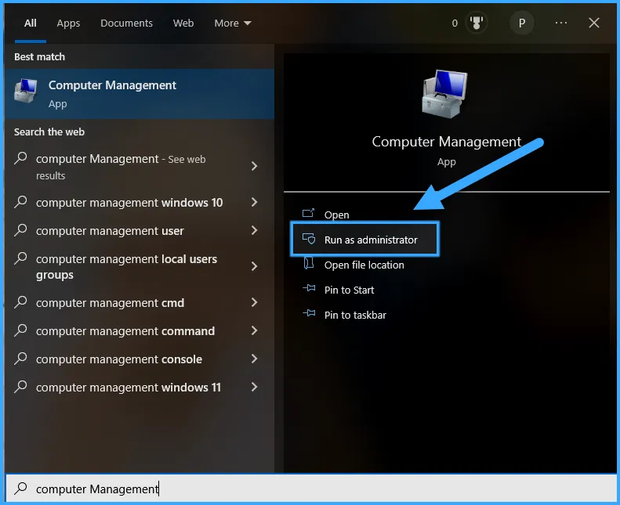This screenshot has width=620, height=505.
Task: Click search icon beside 'computer management windows 11'
Action: click(20, 387)
